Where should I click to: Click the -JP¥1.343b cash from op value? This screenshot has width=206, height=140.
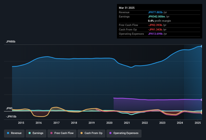coord(155,29)
